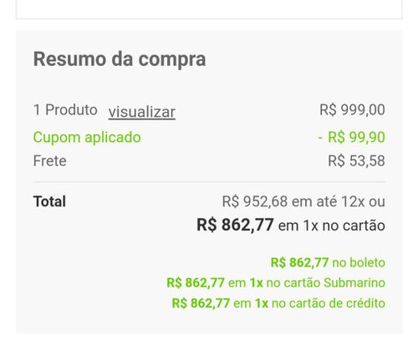
Task: Click the divider line above Total
Action: [209, 181]
